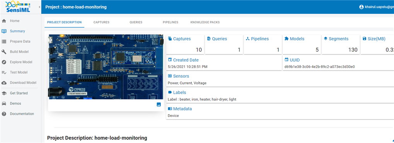Click the Created Date calendar icon
Image resolution: width=394 pixels, height=143 pixels.
click(x=170, y=60)
